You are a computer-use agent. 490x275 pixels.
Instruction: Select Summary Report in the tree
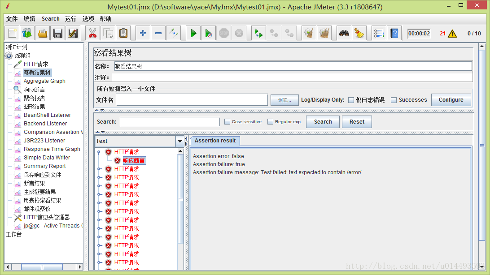pos(45,166)
